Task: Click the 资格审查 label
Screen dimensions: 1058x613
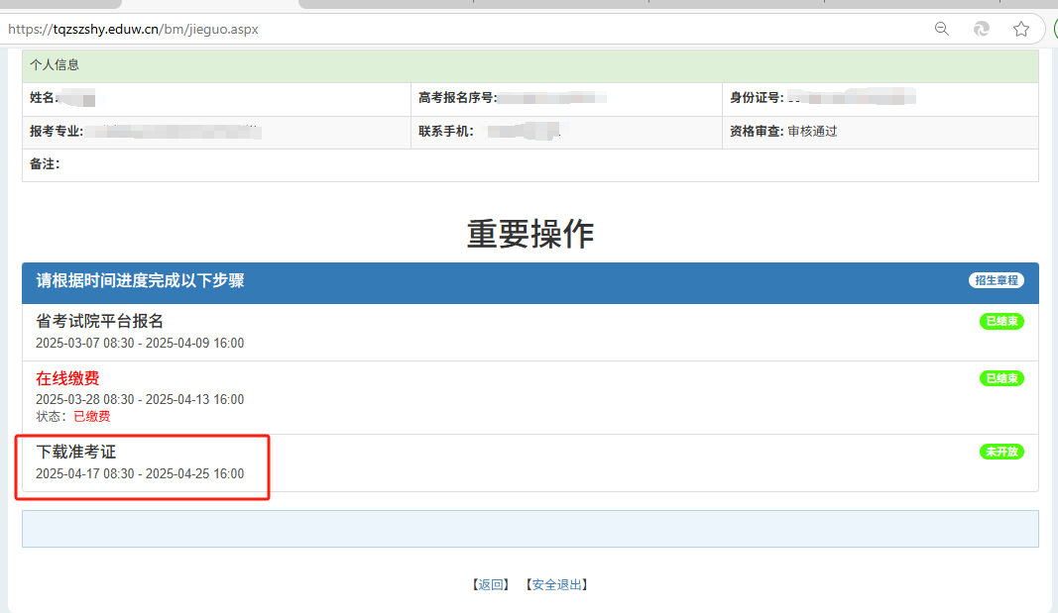Action: pos(757,132)
